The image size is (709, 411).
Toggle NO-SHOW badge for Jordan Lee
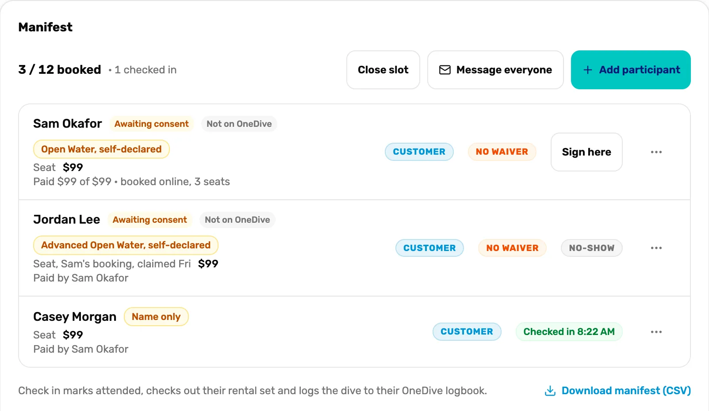591,248
